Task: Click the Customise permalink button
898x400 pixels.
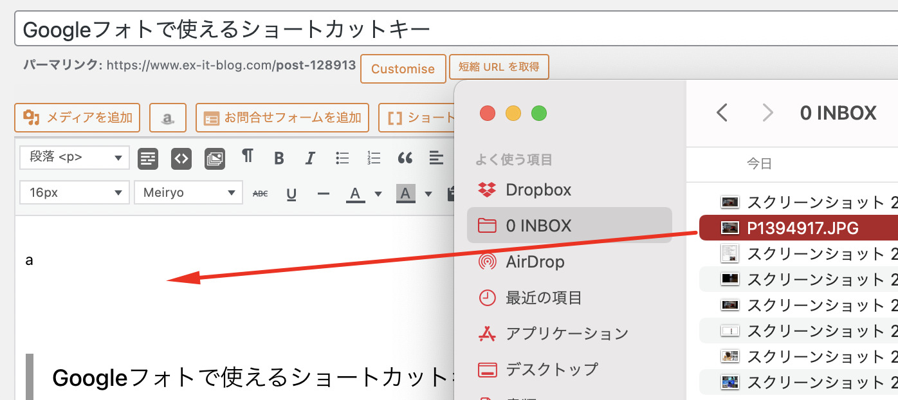Action: [x=403, y=69]
